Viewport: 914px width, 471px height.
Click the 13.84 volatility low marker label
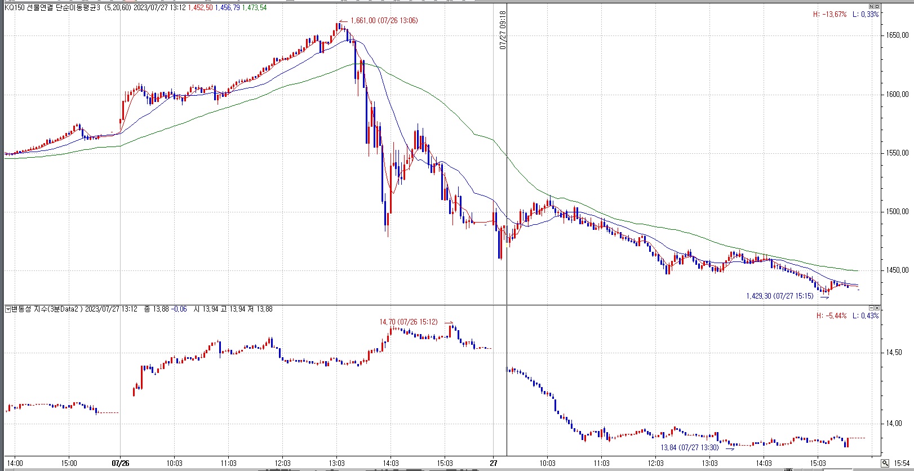pyautogui.click(x=689, y=447)
